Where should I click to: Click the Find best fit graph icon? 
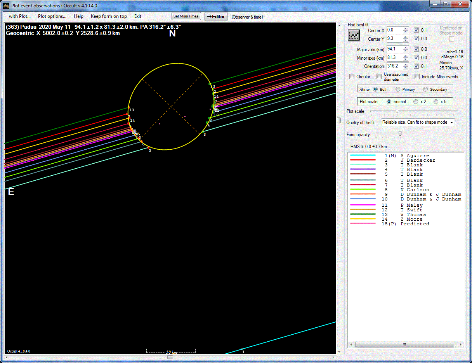click(x=354, y=35)
